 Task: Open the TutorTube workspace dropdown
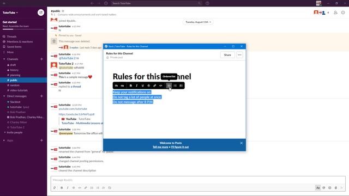click(10, 13)
